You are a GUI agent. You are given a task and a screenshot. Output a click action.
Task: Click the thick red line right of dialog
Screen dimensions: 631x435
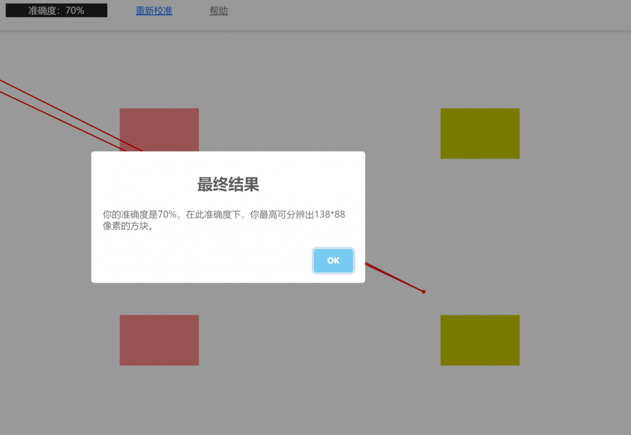392,277
